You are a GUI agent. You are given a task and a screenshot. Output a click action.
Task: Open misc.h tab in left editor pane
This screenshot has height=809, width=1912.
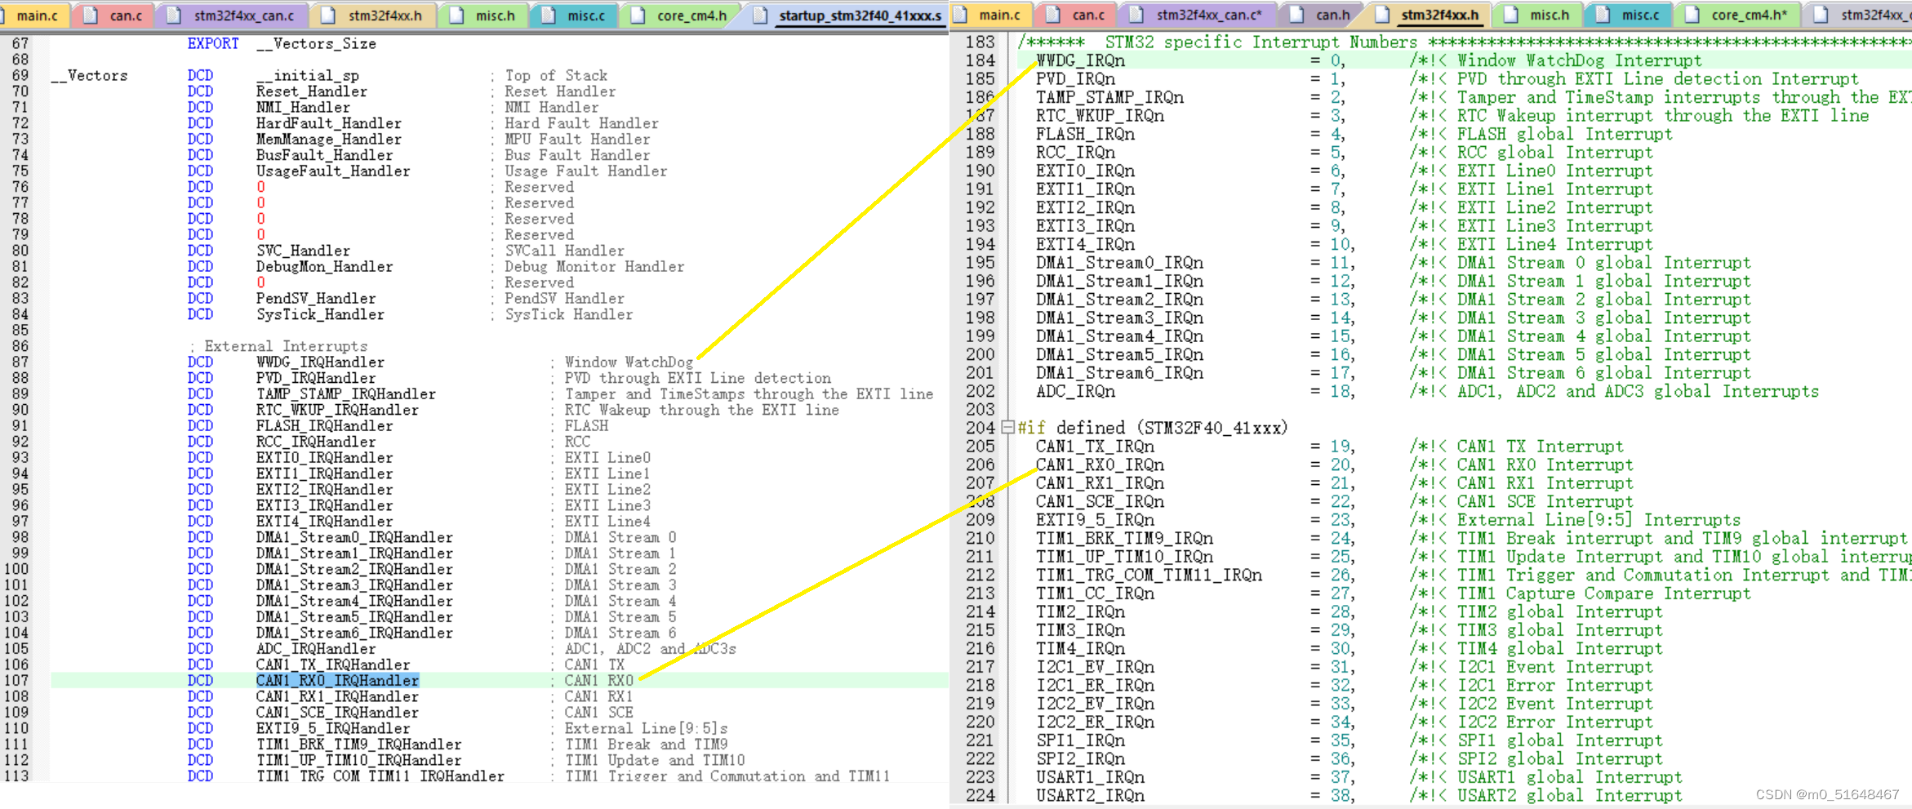(485, 15)
